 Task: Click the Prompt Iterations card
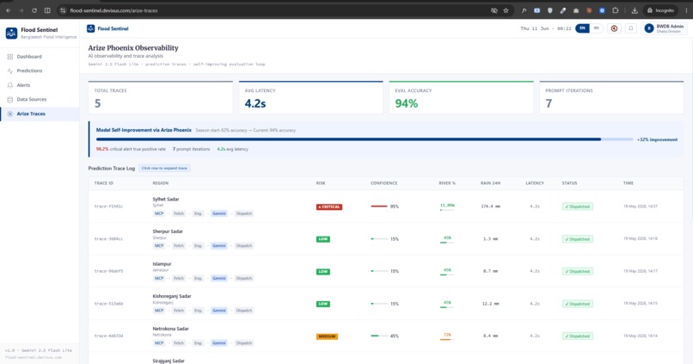point(611,97)
